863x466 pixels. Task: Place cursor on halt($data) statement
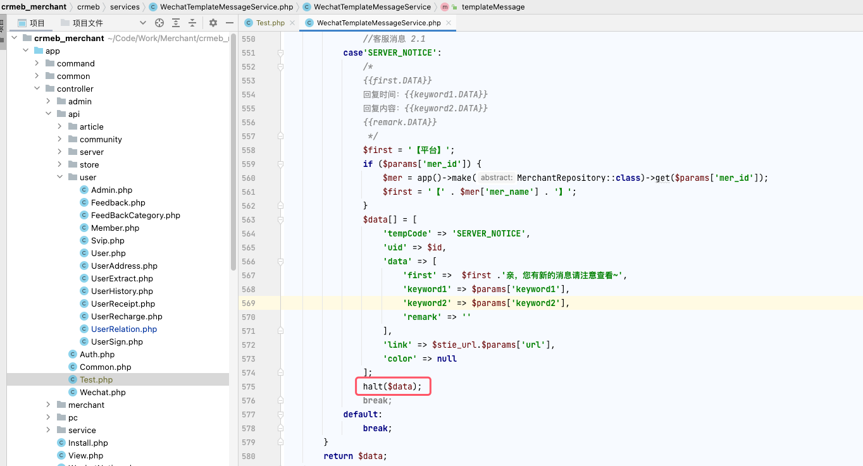coord(392,386)
